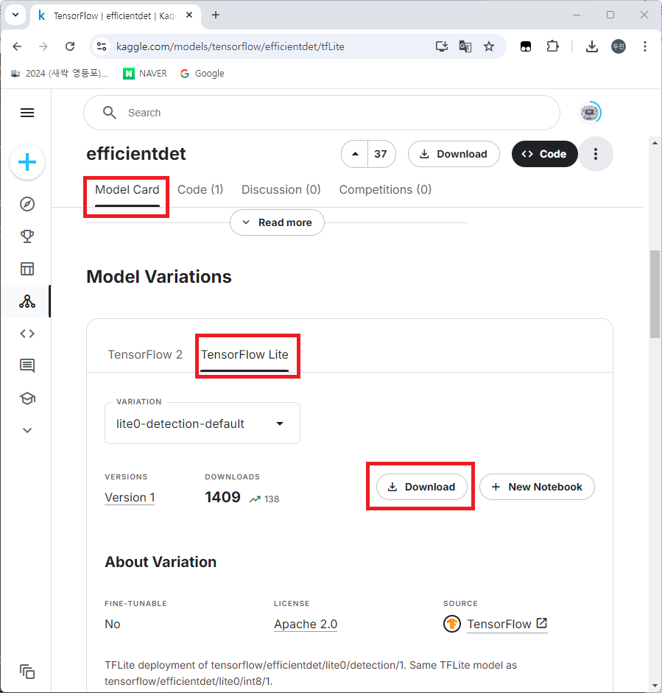This screenshot has height=693, width=662.
Task: Open the active events icon at sidebar bottom
Action: point(27,672)
